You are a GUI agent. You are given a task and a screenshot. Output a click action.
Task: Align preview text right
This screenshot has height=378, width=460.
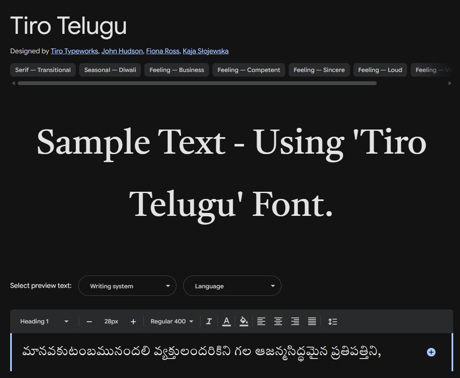[295, 321]
